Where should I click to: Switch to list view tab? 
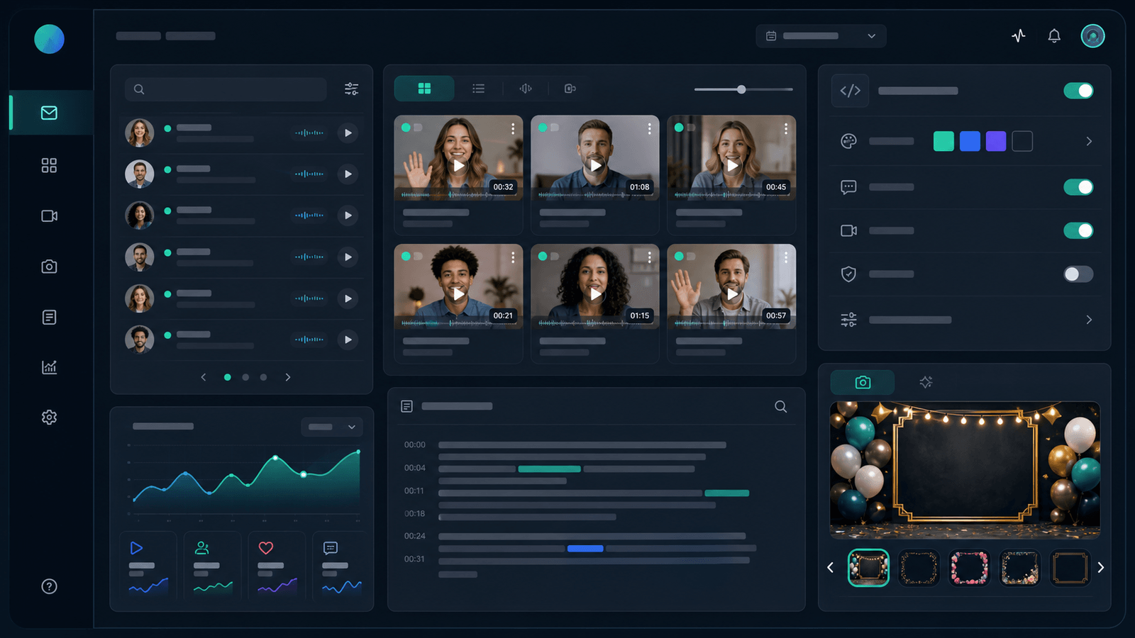[x=479, y=89]
